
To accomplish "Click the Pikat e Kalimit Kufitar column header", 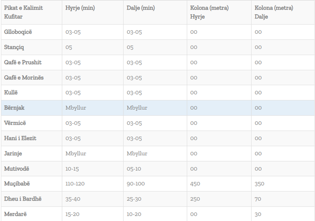I will click(x=23, y=12).
